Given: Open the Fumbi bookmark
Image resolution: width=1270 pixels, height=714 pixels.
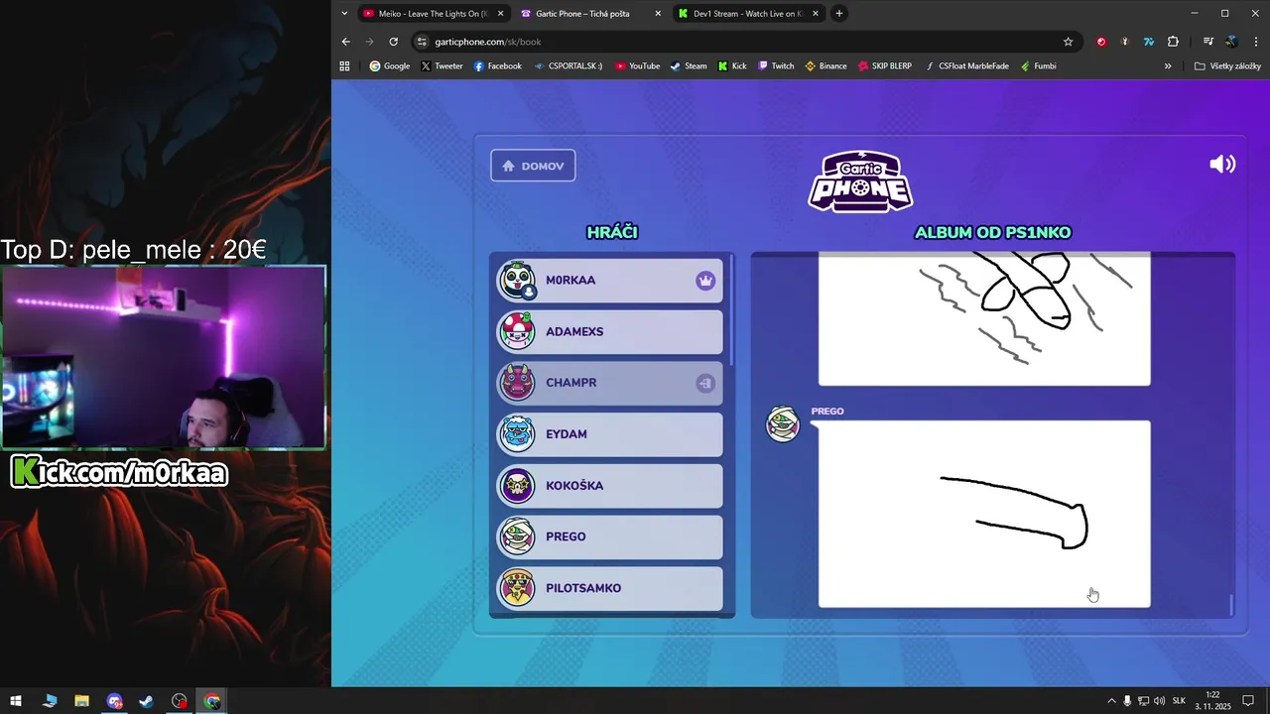Looking at the screenshot, I should click(x=1038, y=66).
